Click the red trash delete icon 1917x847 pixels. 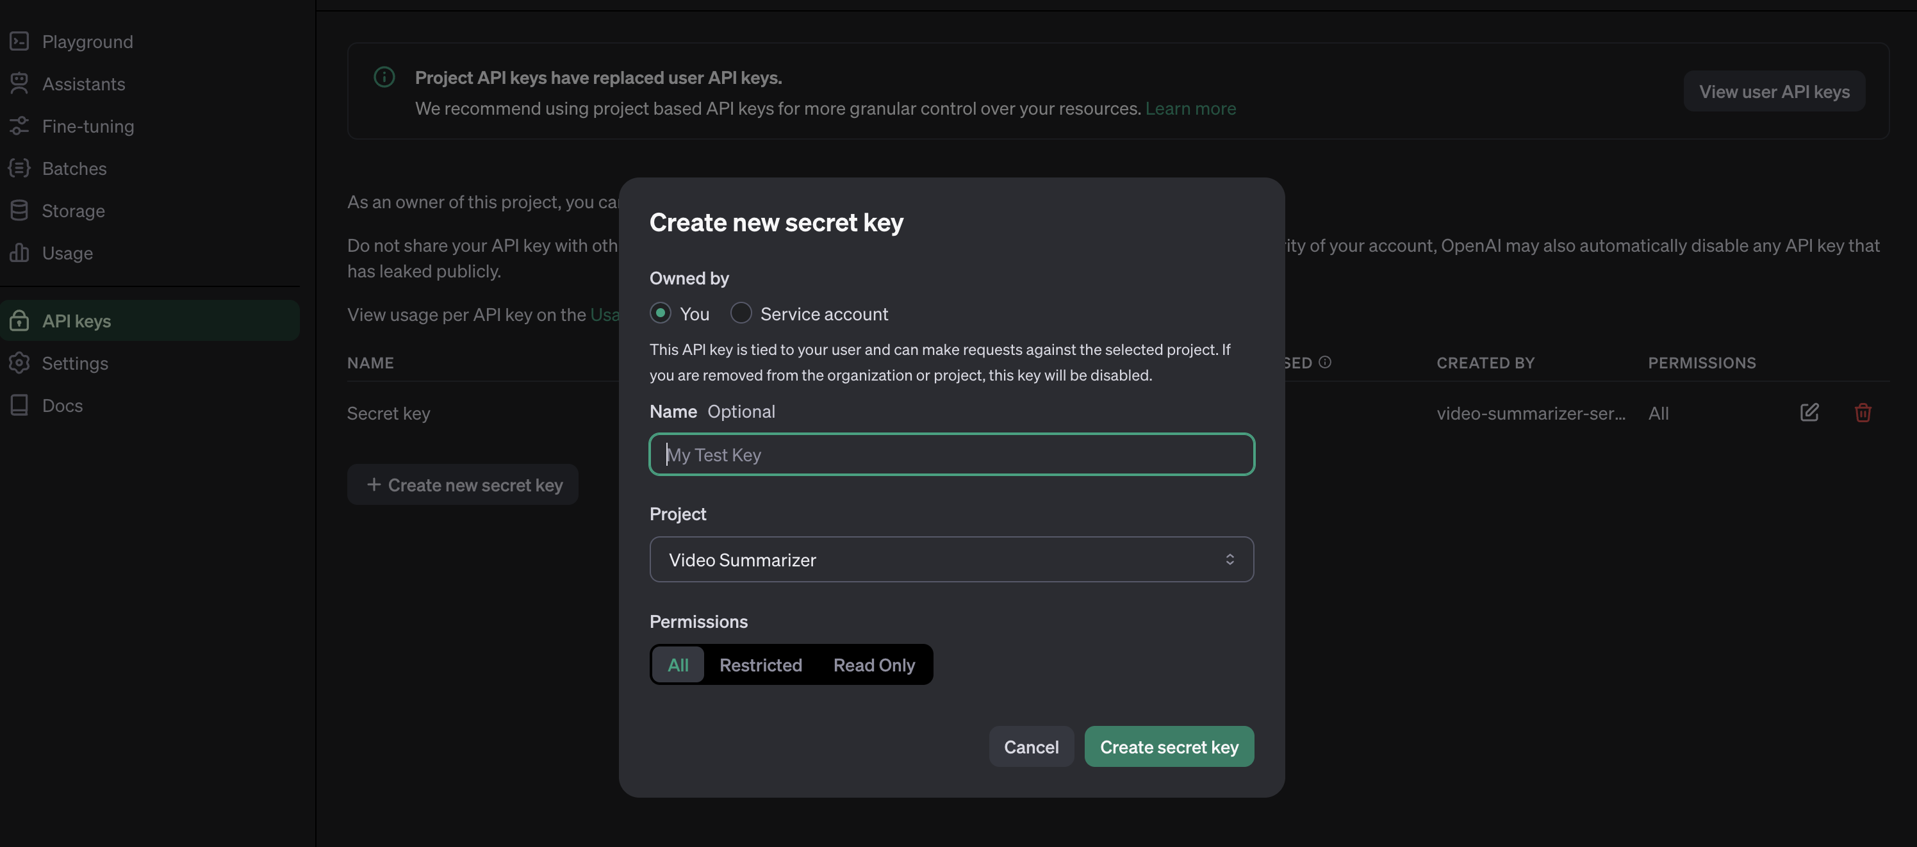1862,413
